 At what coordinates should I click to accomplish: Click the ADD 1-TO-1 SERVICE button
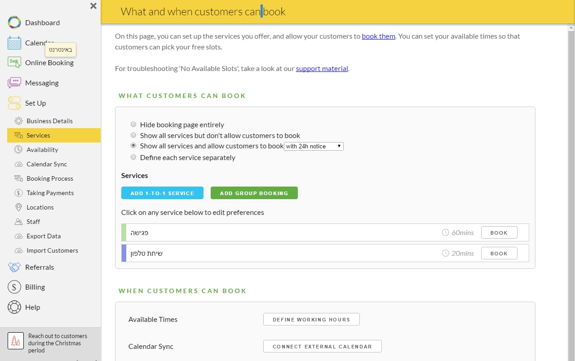pyautogui.click(x=162, y=193)
